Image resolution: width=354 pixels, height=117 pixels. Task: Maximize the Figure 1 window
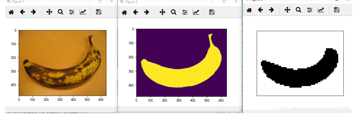99,1
